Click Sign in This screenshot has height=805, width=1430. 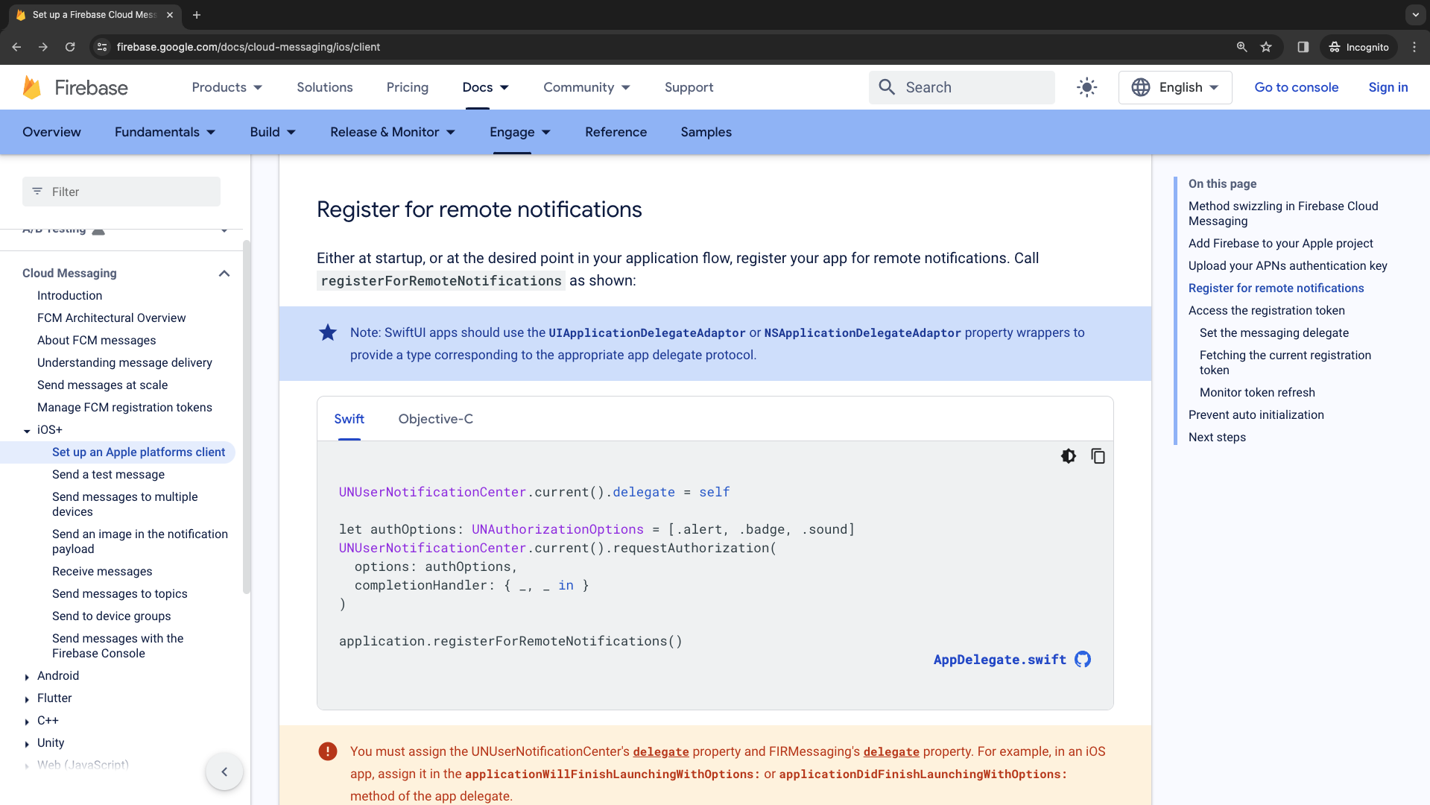pos(1388,87)
